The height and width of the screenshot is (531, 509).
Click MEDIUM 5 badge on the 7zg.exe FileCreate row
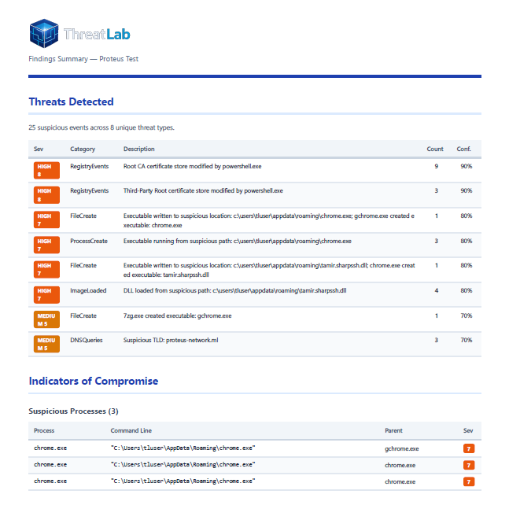[x=46, y=319]
